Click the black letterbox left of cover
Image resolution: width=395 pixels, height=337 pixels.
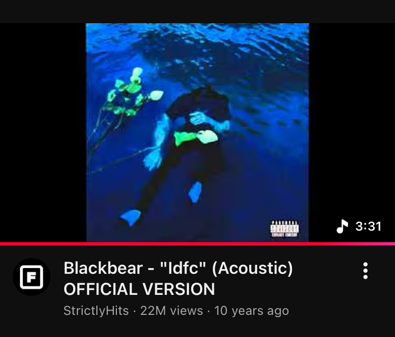click(x=43, y=133)
